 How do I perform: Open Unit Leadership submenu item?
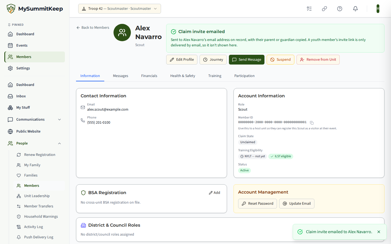(x=39, y=196)
